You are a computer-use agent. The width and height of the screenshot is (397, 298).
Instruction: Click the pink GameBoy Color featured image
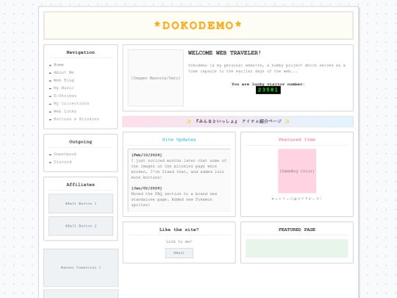(297, 171)
